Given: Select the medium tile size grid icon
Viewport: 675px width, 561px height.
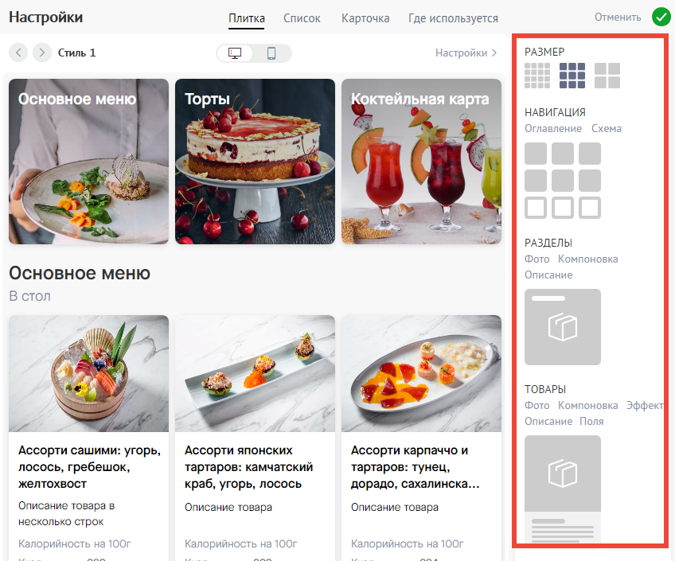Looking at the screenshot, I should tap(572, 76).
